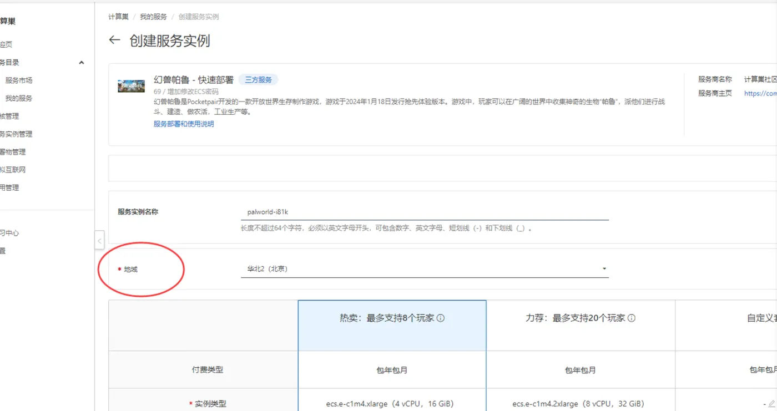Go to 计算巢 in the breadcrumb
The height and width of the screenshot is (411, 777).
[118, 17]
